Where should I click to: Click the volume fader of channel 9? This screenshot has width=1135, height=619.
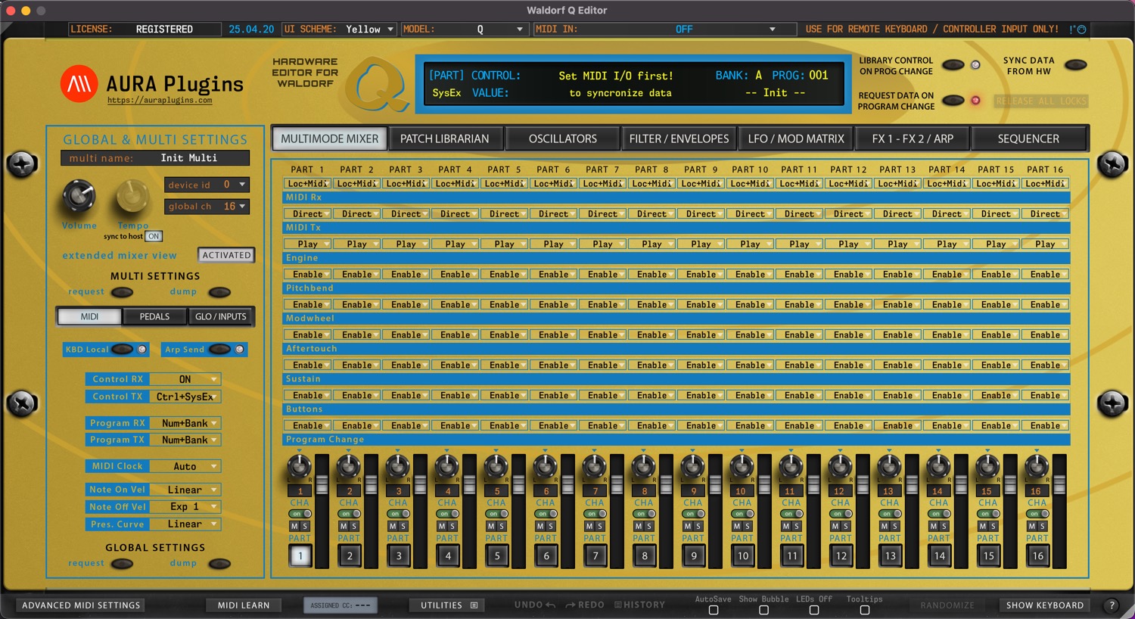tap(716, 485)
